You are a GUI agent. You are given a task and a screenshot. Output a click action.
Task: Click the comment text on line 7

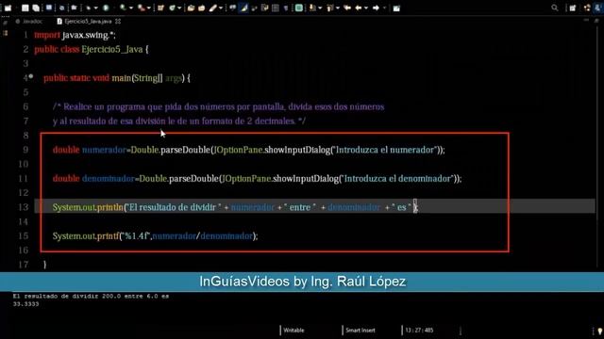click(x=179, y=121)
